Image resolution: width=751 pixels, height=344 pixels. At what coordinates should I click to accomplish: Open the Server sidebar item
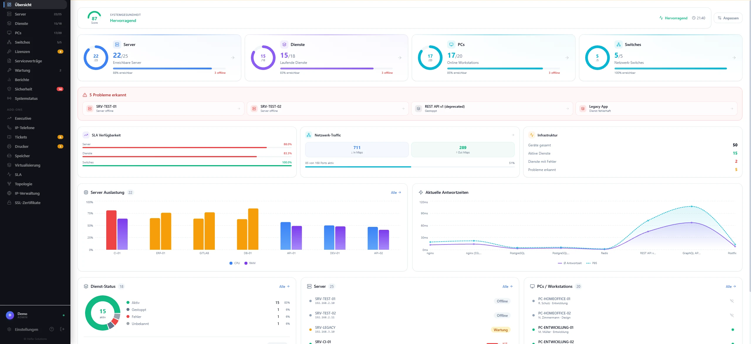tap(35, 14)
